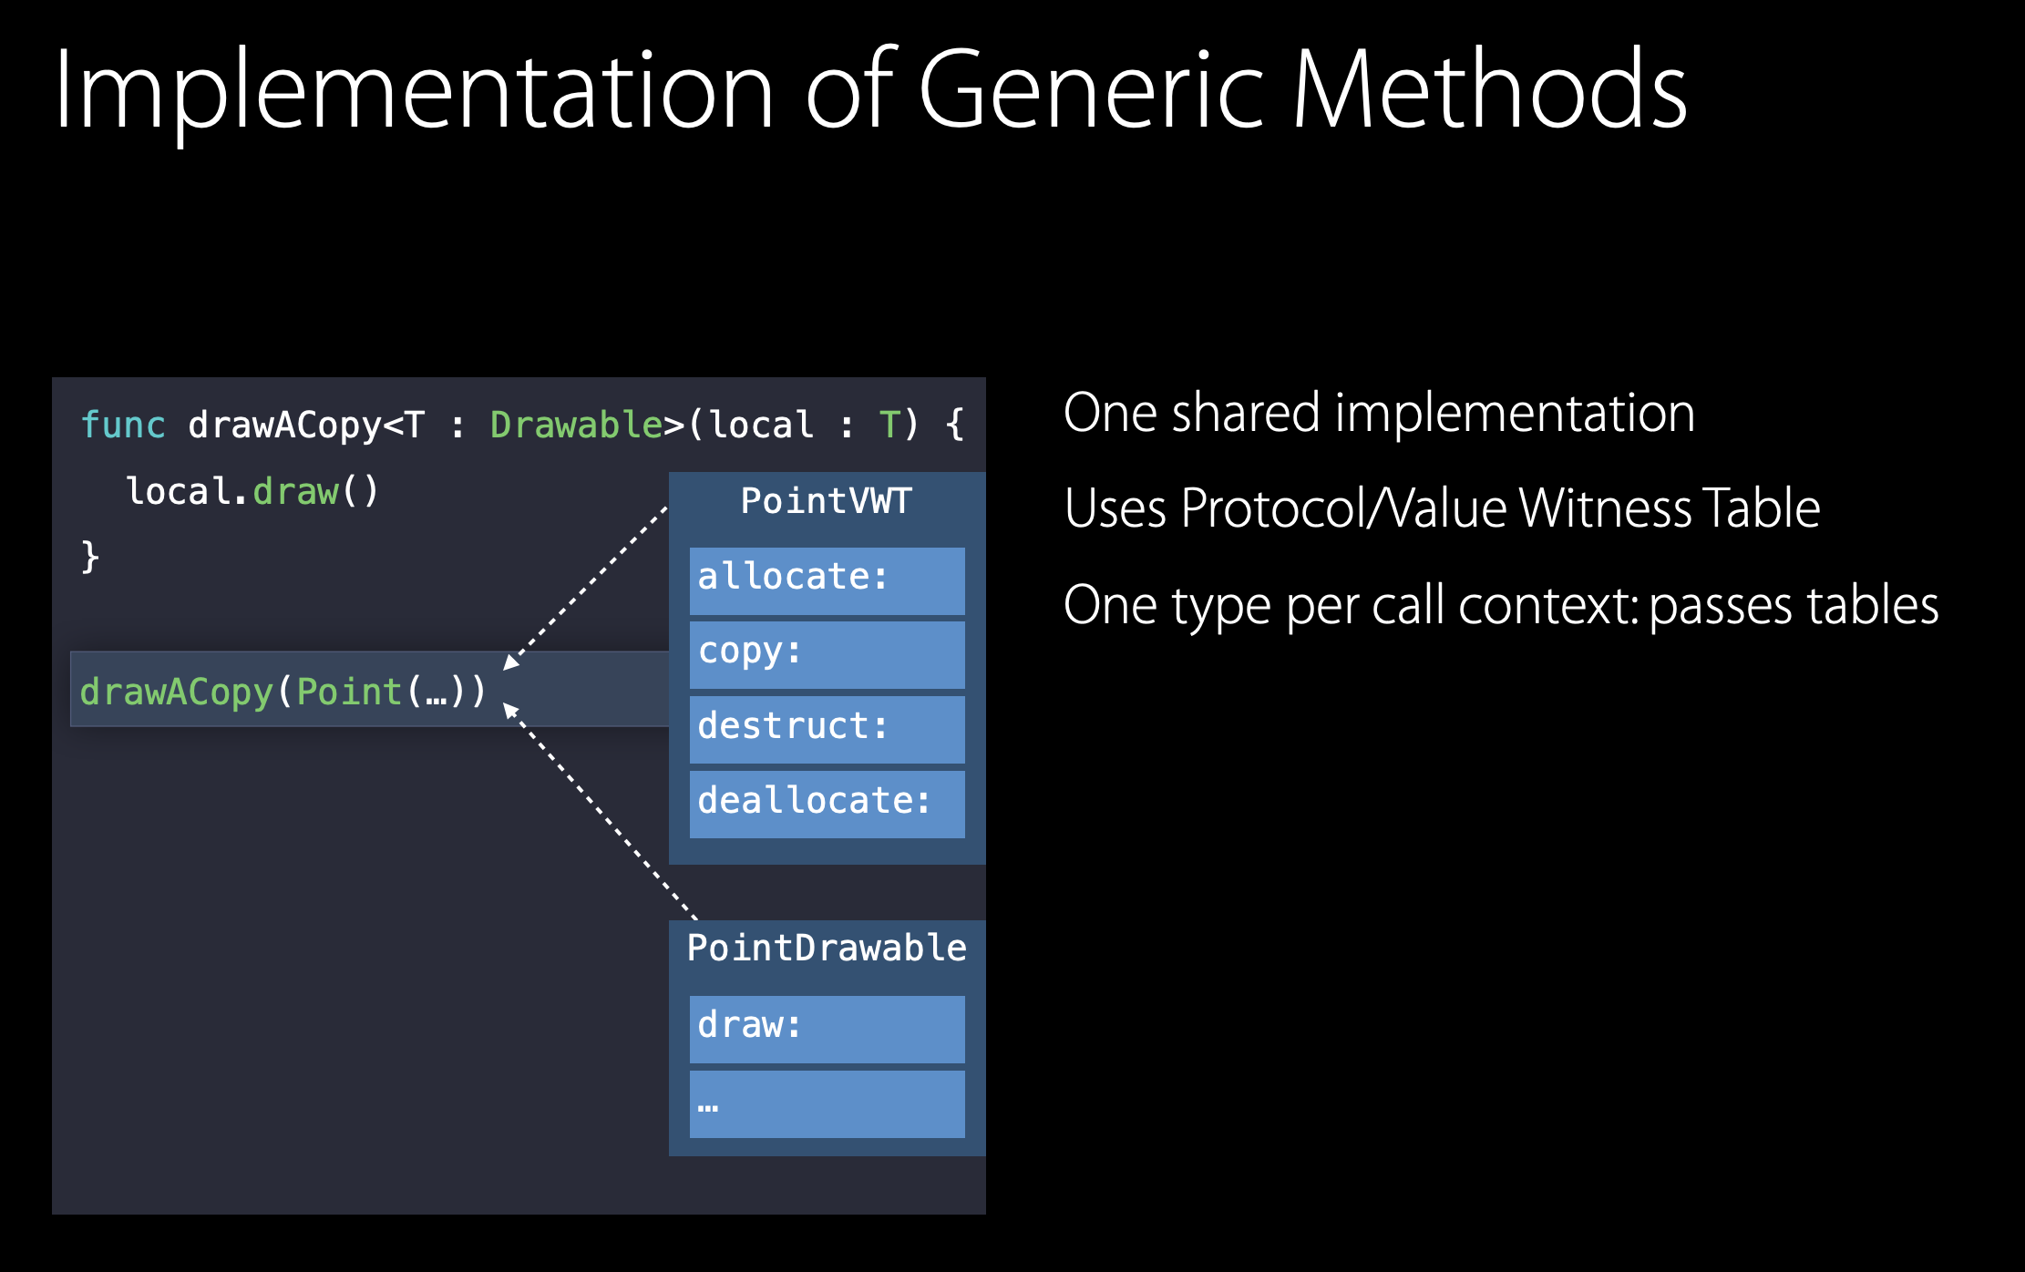Click the "local.draw()" statement
This screenshot has width=2025, height=1272.
coord(252,492)
